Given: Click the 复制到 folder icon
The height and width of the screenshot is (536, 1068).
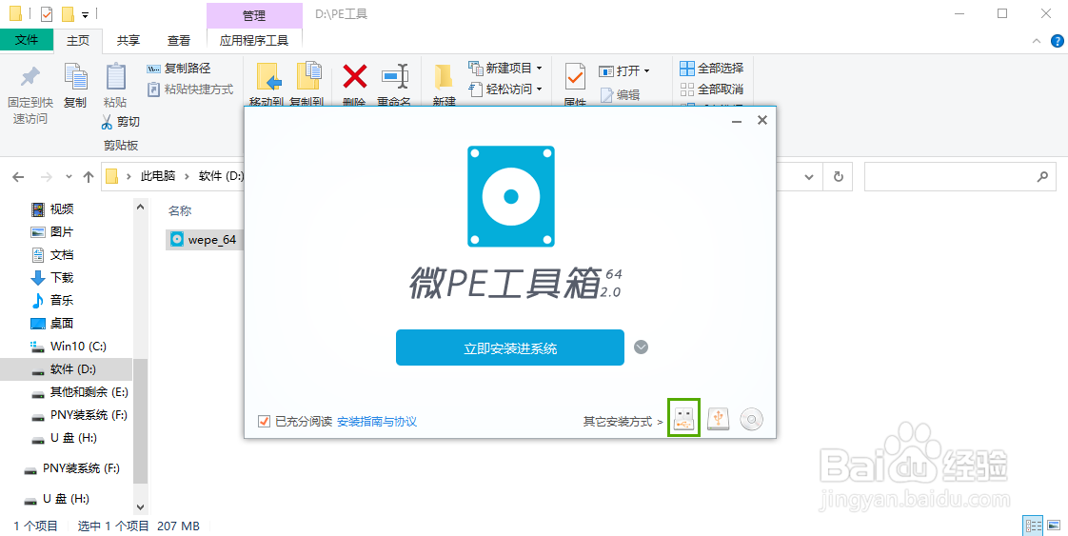Looking at the screenshot, I should [x=309, y=76].
